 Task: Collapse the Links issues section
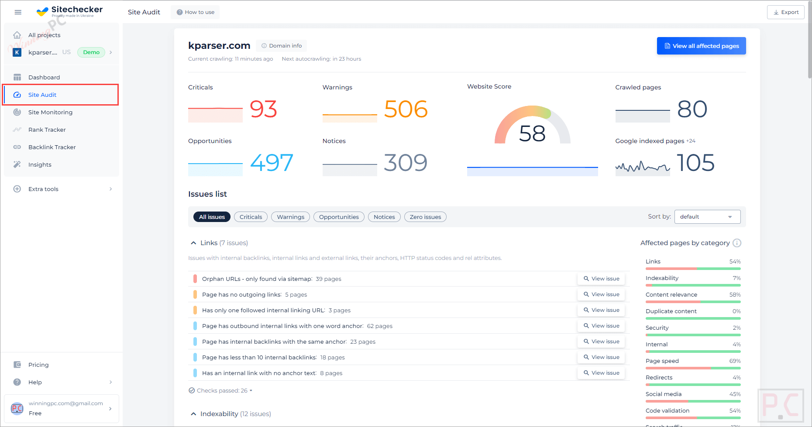pos(193,243)
